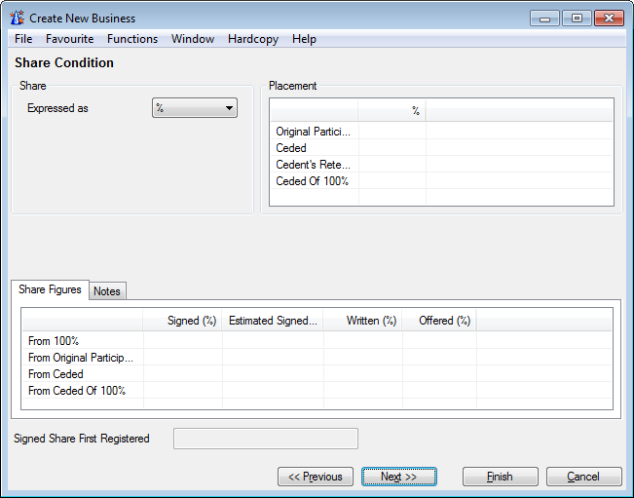Click the Written (%) column header
This screenshot has width=634, height=498.
click(362, 321)
